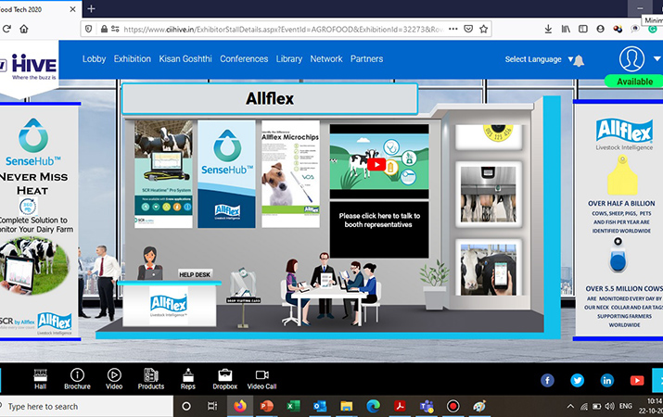Open the milking parlor photo
663x417 pixels.
point(489,195)
